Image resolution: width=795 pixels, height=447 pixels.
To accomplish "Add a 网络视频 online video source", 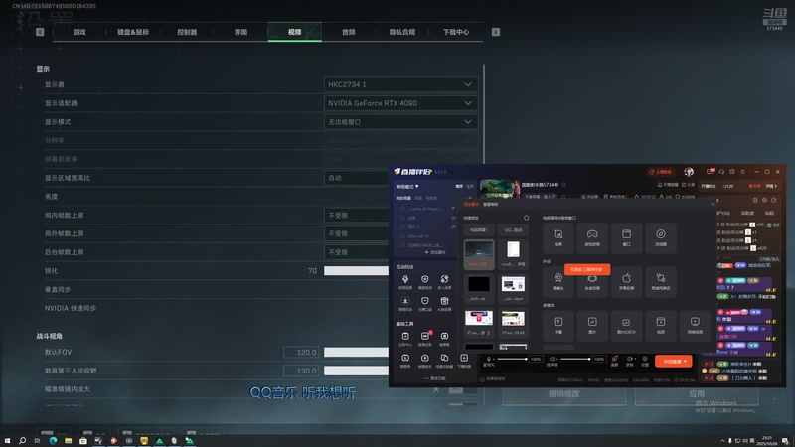I will click(x=695, y=326).
